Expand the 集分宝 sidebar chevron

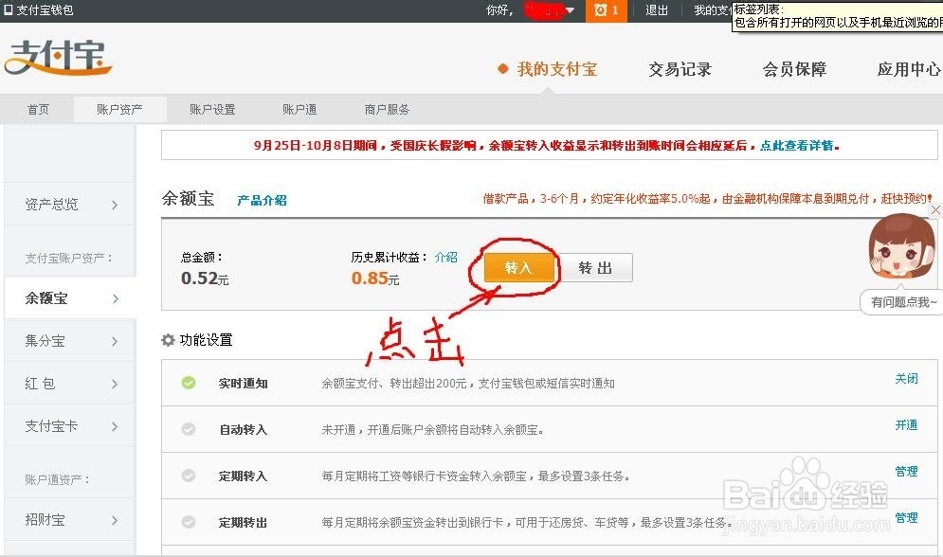(x=115, y=341)
